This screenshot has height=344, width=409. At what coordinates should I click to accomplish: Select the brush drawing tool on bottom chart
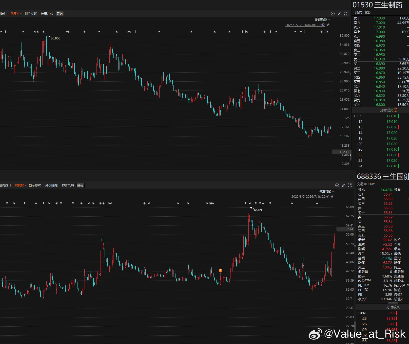343,185
